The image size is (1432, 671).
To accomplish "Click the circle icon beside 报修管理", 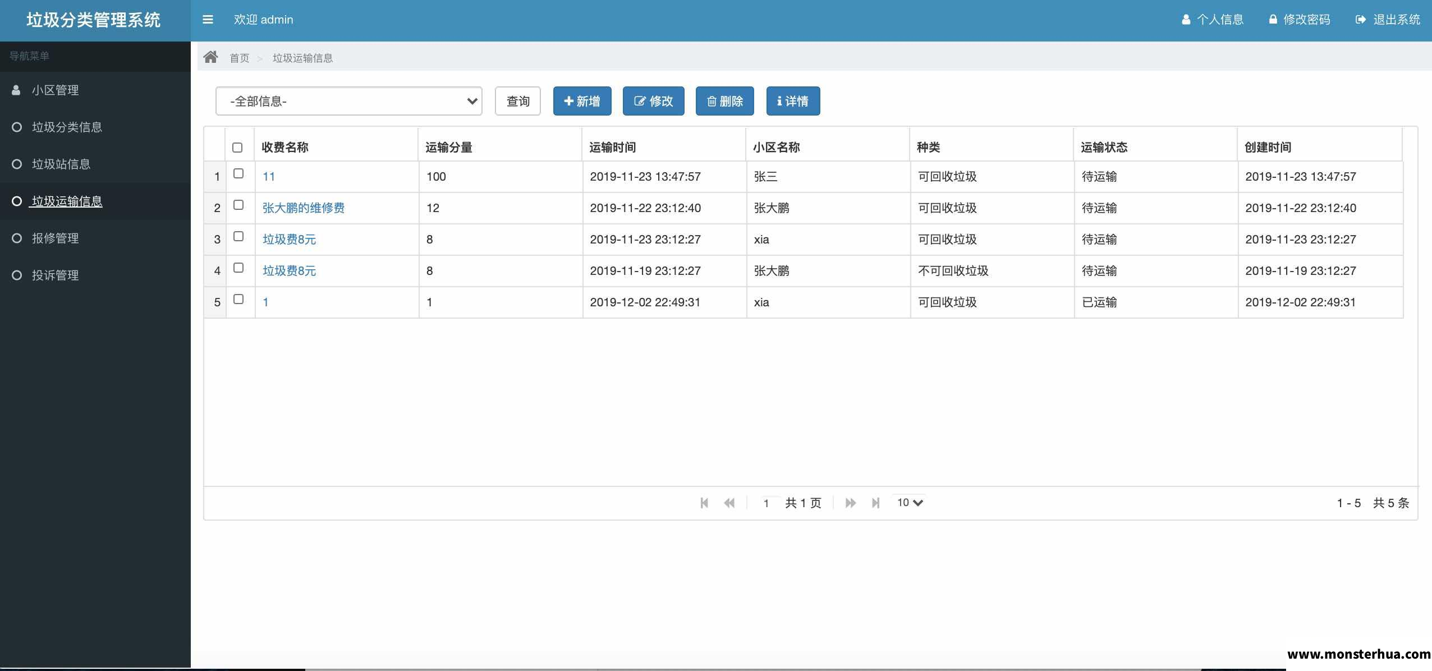I will pos(17,238).
